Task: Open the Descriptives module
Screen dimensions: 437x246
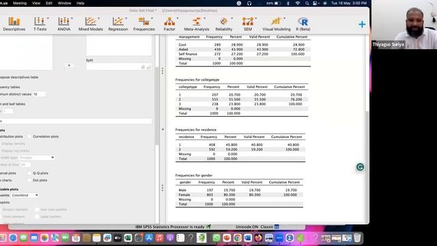Action: [14, 24]
